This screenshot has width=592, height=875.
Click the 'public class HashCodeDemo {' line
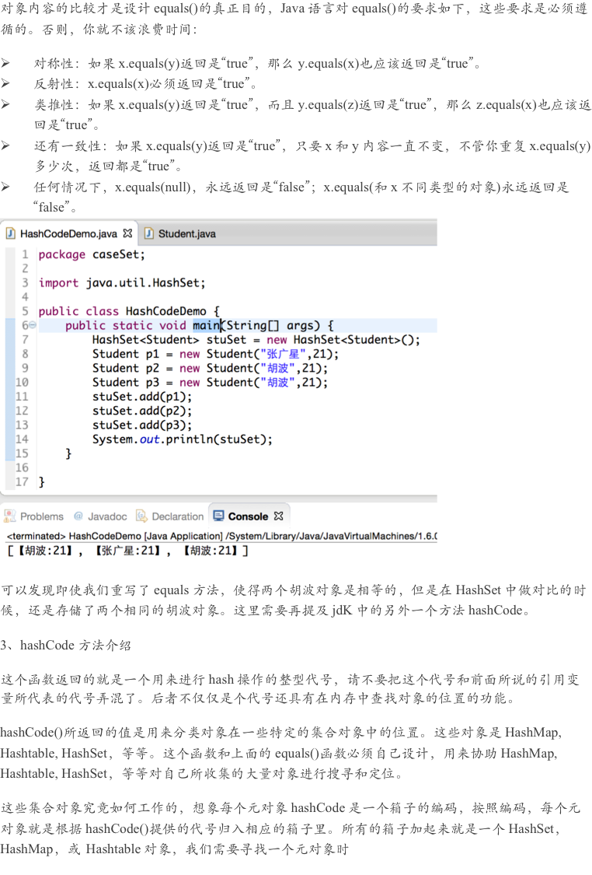pos(129,311)
